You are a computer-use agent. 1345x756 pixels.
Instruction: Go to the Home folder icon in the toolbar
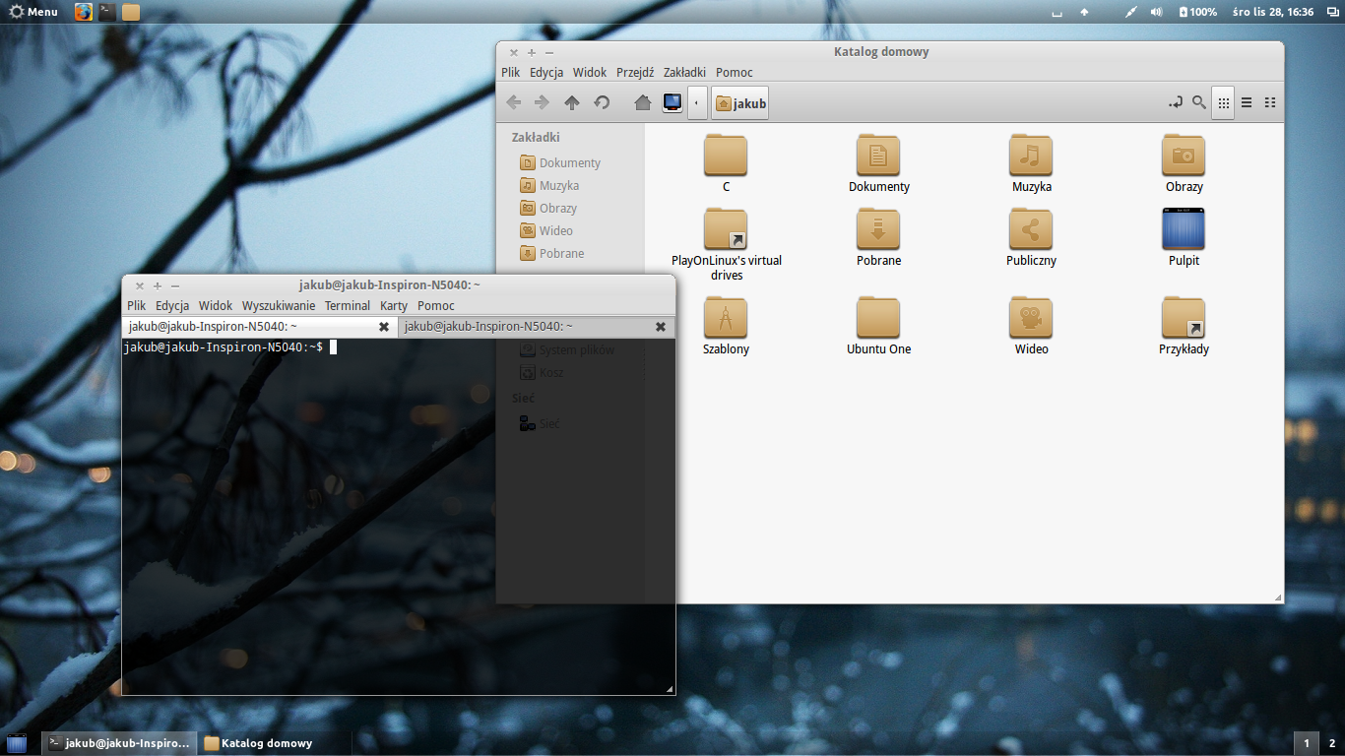pos(643,102)
